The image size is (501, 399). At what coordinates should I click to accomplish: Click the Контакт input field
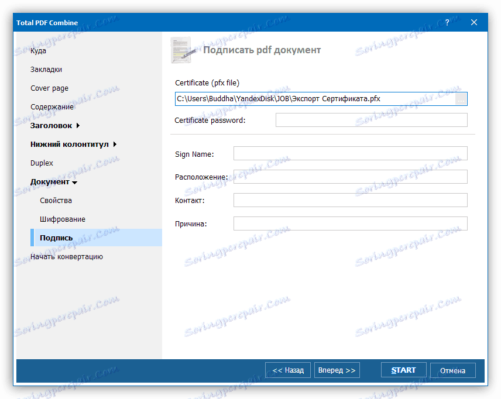click(350, 200)
